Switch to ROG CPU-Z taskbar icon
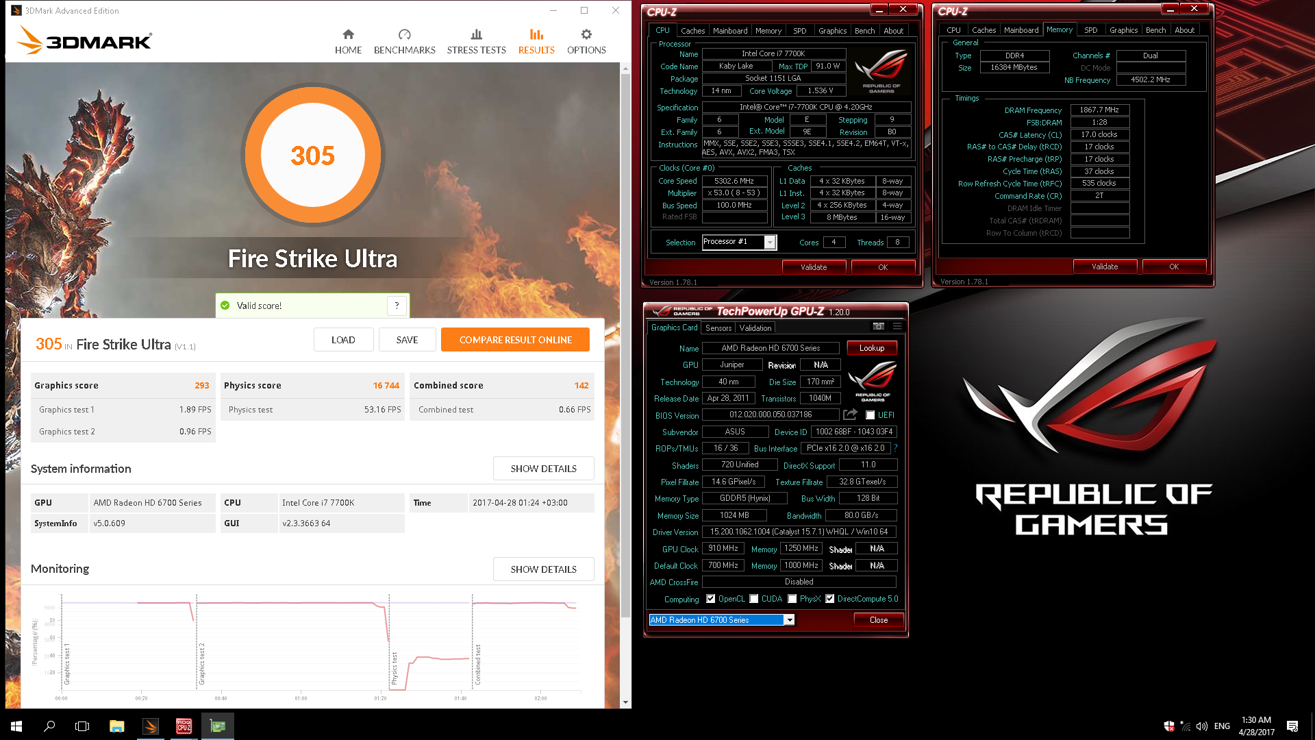Screen dimensions: 1315x740 coord(184,726)
